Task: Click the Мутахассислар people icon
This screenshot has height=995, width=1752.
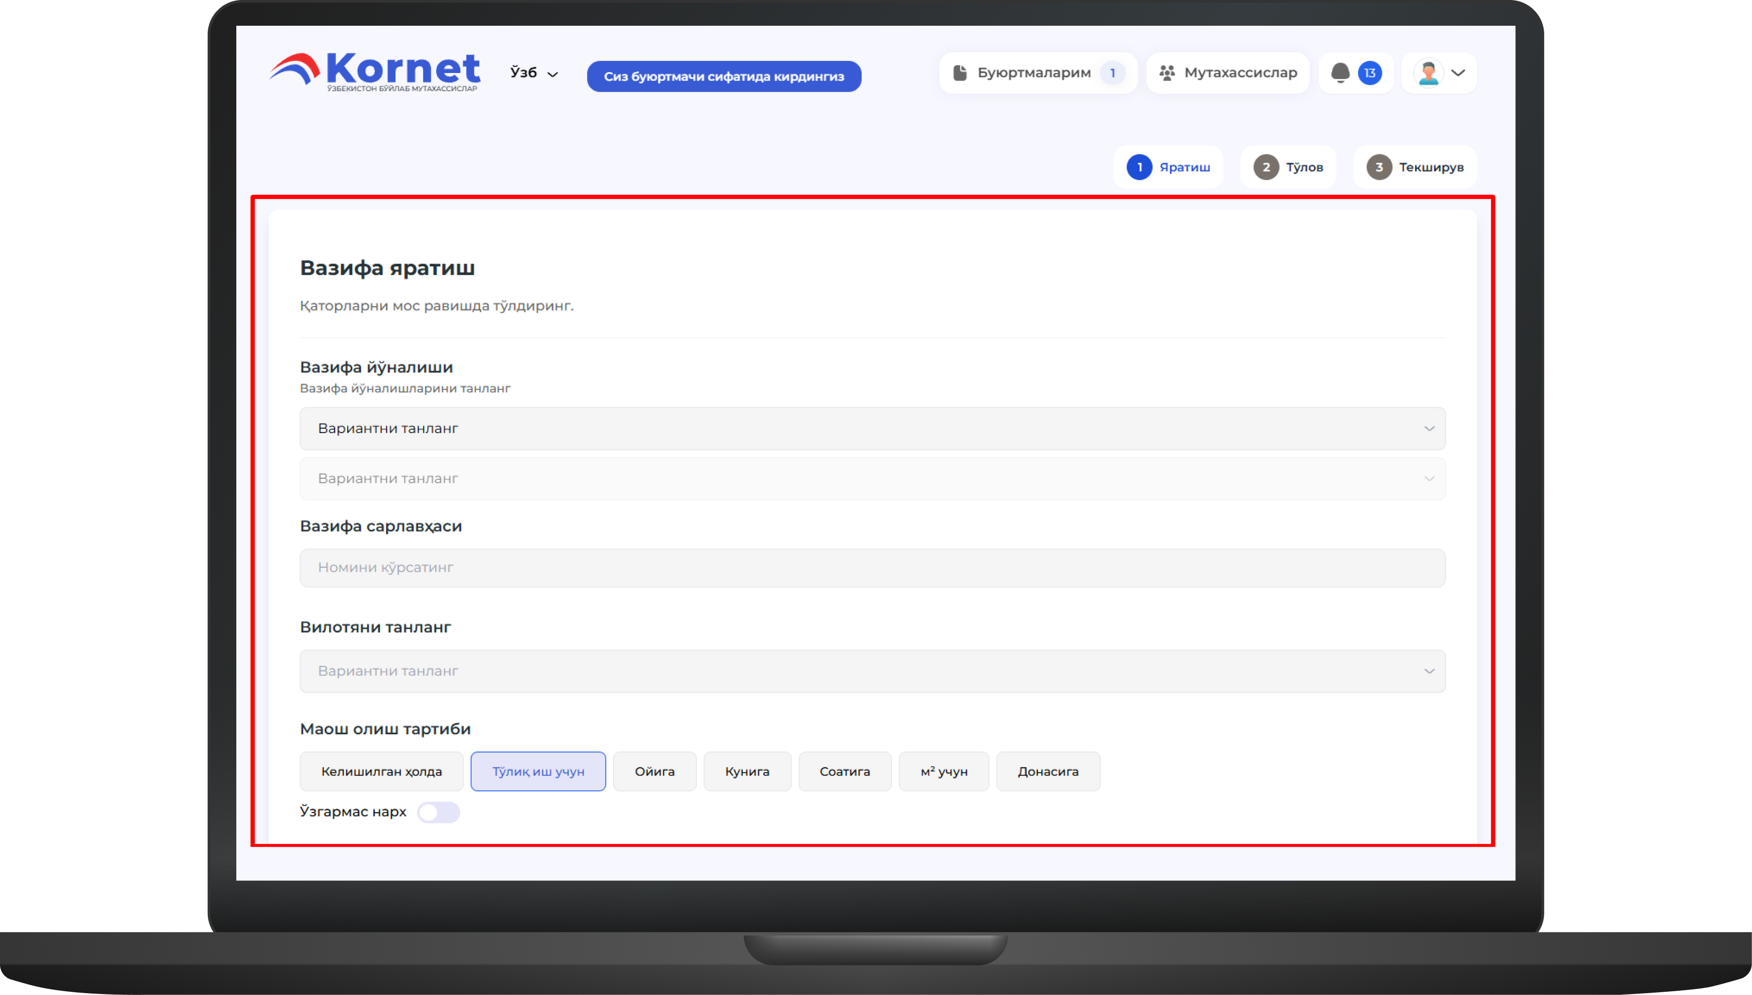Action: [x=1167, y=73]
